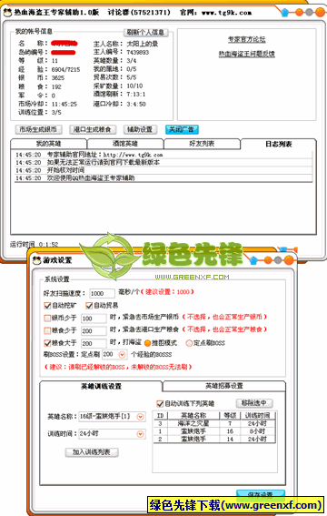This screenshot has height=516, width=327.
Task: Click the 刷新个人信息 button
Action: tap(145, 32)
